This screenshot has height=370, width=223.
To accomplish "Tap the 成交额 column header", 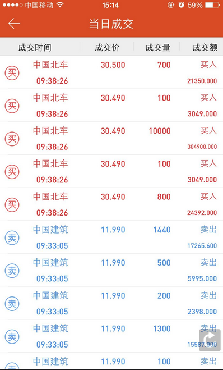I will [205, 48].
